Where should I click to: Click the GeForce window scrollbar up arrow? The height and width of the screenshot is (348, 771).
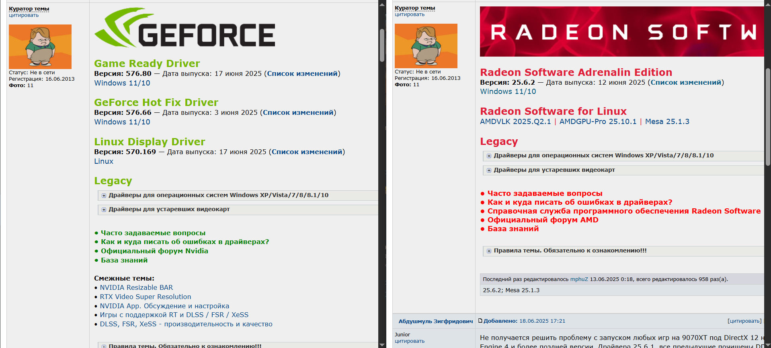pos(382,4)
